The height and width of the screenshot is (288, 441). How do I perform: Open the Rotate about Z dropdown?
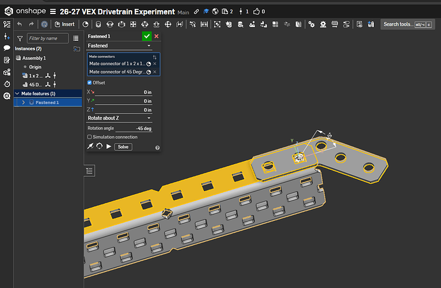point(120,118)
